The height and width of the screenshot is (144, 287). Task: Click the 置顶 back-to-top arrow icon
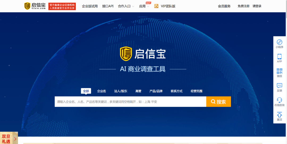pyautogui.click(x=279, y=115)
